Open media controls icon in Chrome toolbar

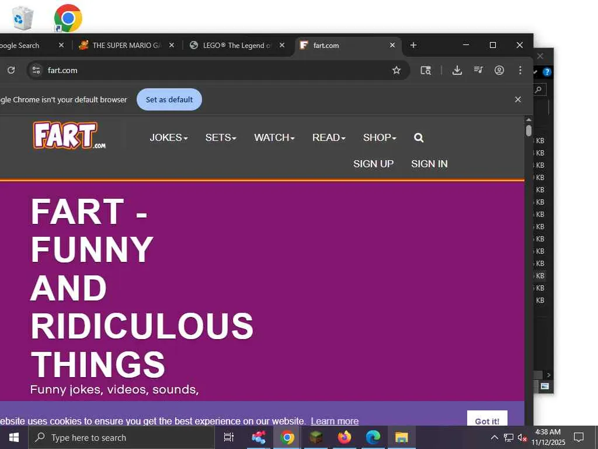click(x=478, y=70)
